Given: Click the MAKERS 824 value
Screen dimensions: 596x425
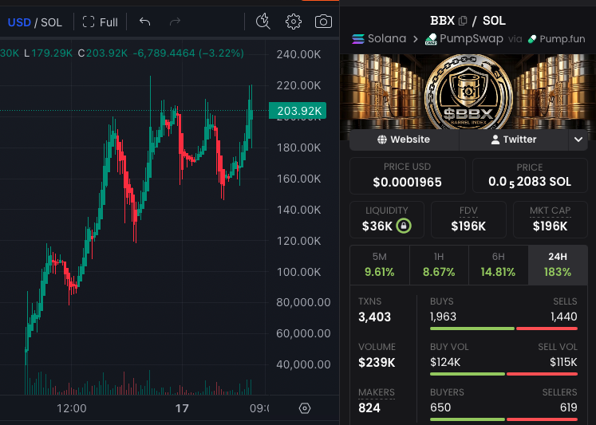Looking at the screenshot, I should pos(369,408).
